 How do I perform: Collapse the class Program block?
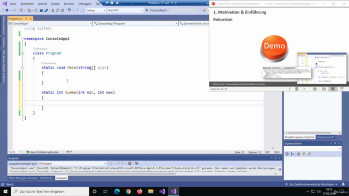pyautogui.click(x=22, y=53)
